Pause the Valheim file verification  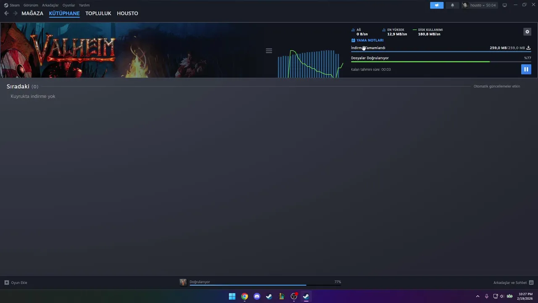click(x=526, y=69)
